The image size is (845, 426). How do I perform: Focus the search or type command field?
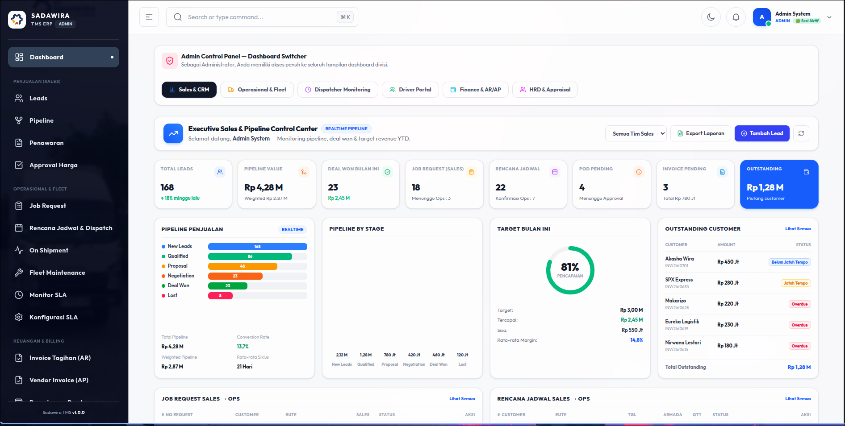coord(262,17)
